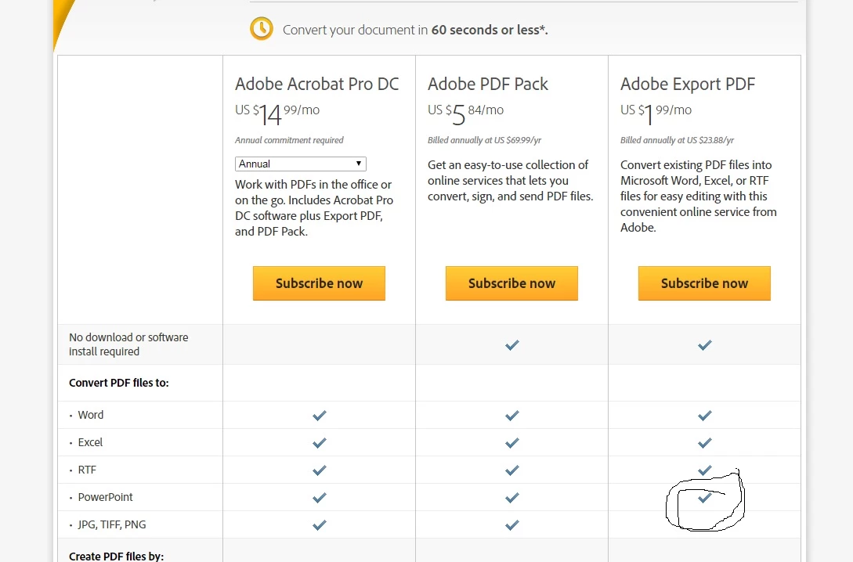Click the Adobe Export PDF plan title
Viewport: 853px width, 562px height.
click(x=688, y=85)
